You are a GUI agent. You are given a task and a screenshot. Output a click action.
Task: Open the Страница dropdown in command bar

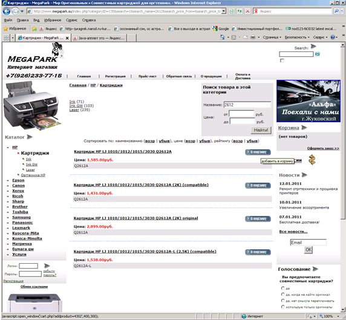(x=272, y=38)
